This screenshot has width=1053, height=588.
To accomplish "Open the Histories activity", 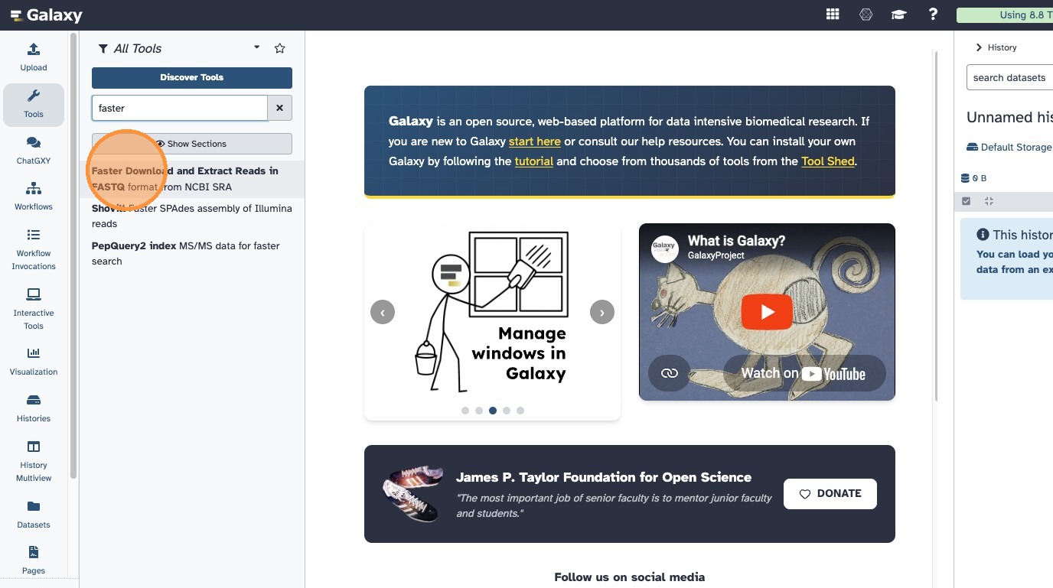I will [34, 408].
